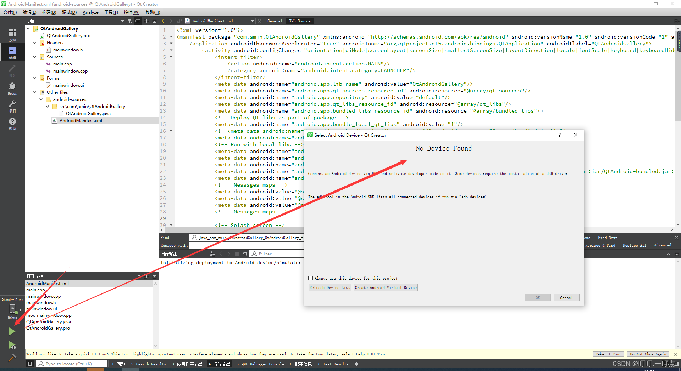
Task: Go back in editor navigation history
Action: coord(163,21)
